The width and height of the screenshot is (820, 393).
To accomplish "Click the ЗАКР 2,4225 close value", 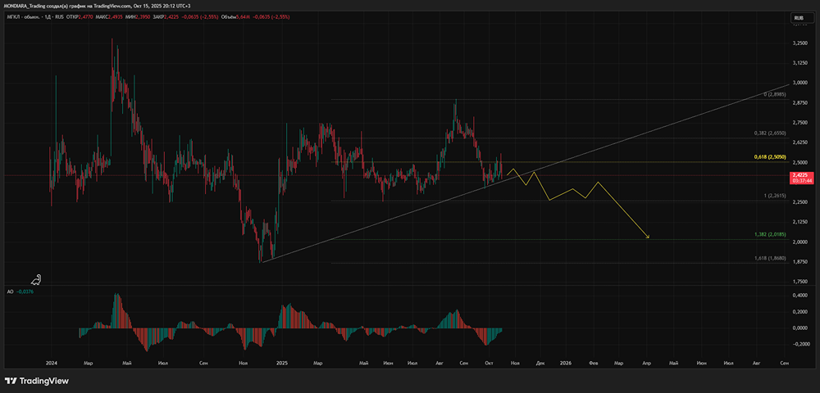I will pyautogui.click(x=166, y=17).
